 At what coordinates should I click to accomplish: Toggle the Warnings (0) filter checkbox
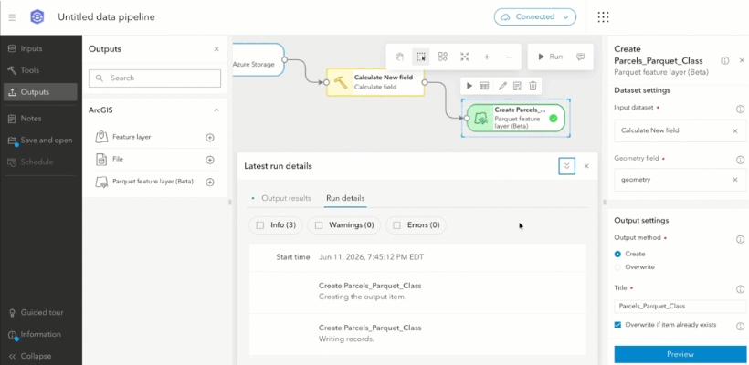pos(319,225)
